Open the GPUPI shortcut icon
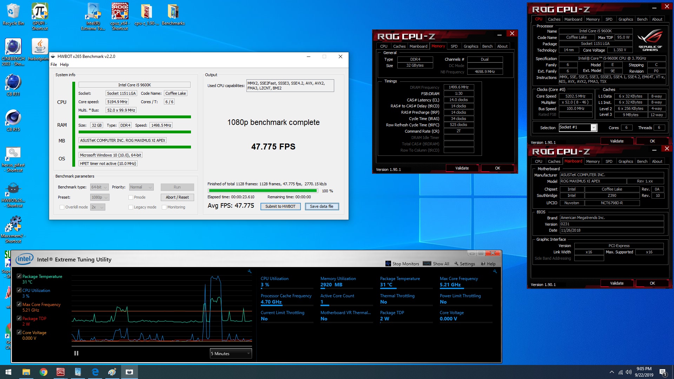This screenshot has width=674, height=379. click(x=40, y=16)
